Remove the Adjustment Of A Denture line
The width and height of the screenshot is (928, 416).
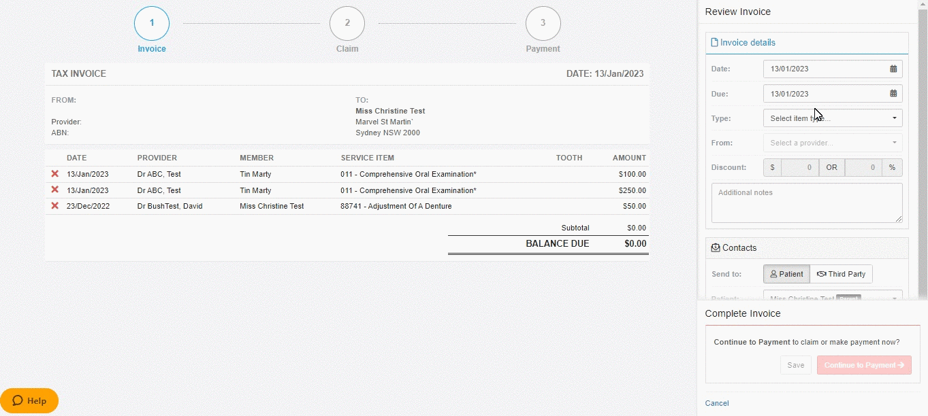55,206
